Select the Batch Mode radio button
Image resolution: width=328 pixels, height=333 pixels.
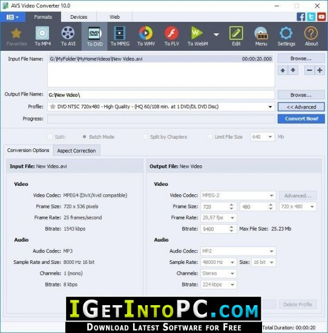[84, 137]
